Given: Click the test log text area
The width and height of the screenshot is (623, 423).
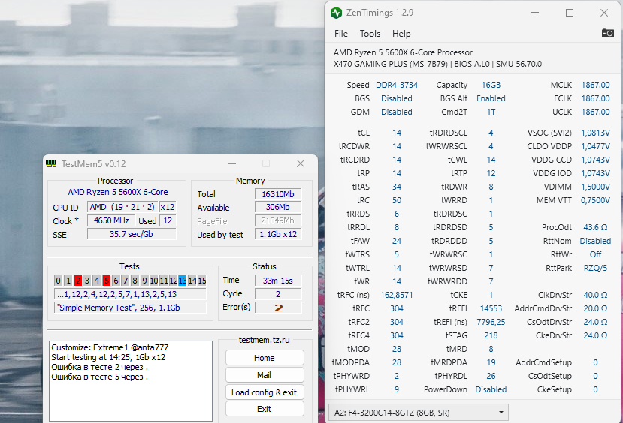Looking at the screenshot, I should (x=131, y=380).
